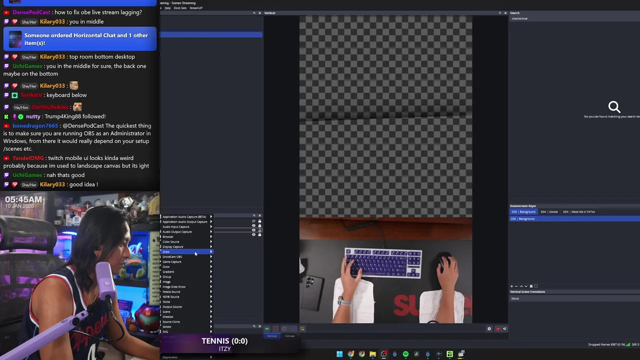Select NDI Source entry
This screenshot has width=640, height=360.
(186, 296)
